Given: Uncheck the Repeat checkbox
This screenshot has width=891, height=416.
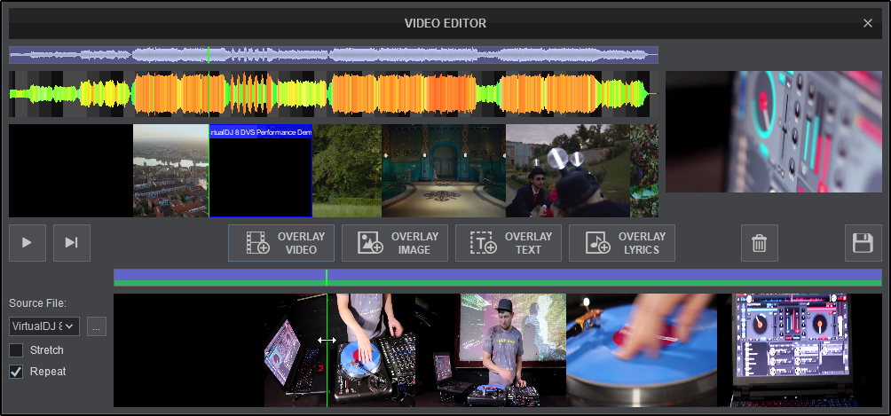Looking at the screenshot, I should pos(16,372).
